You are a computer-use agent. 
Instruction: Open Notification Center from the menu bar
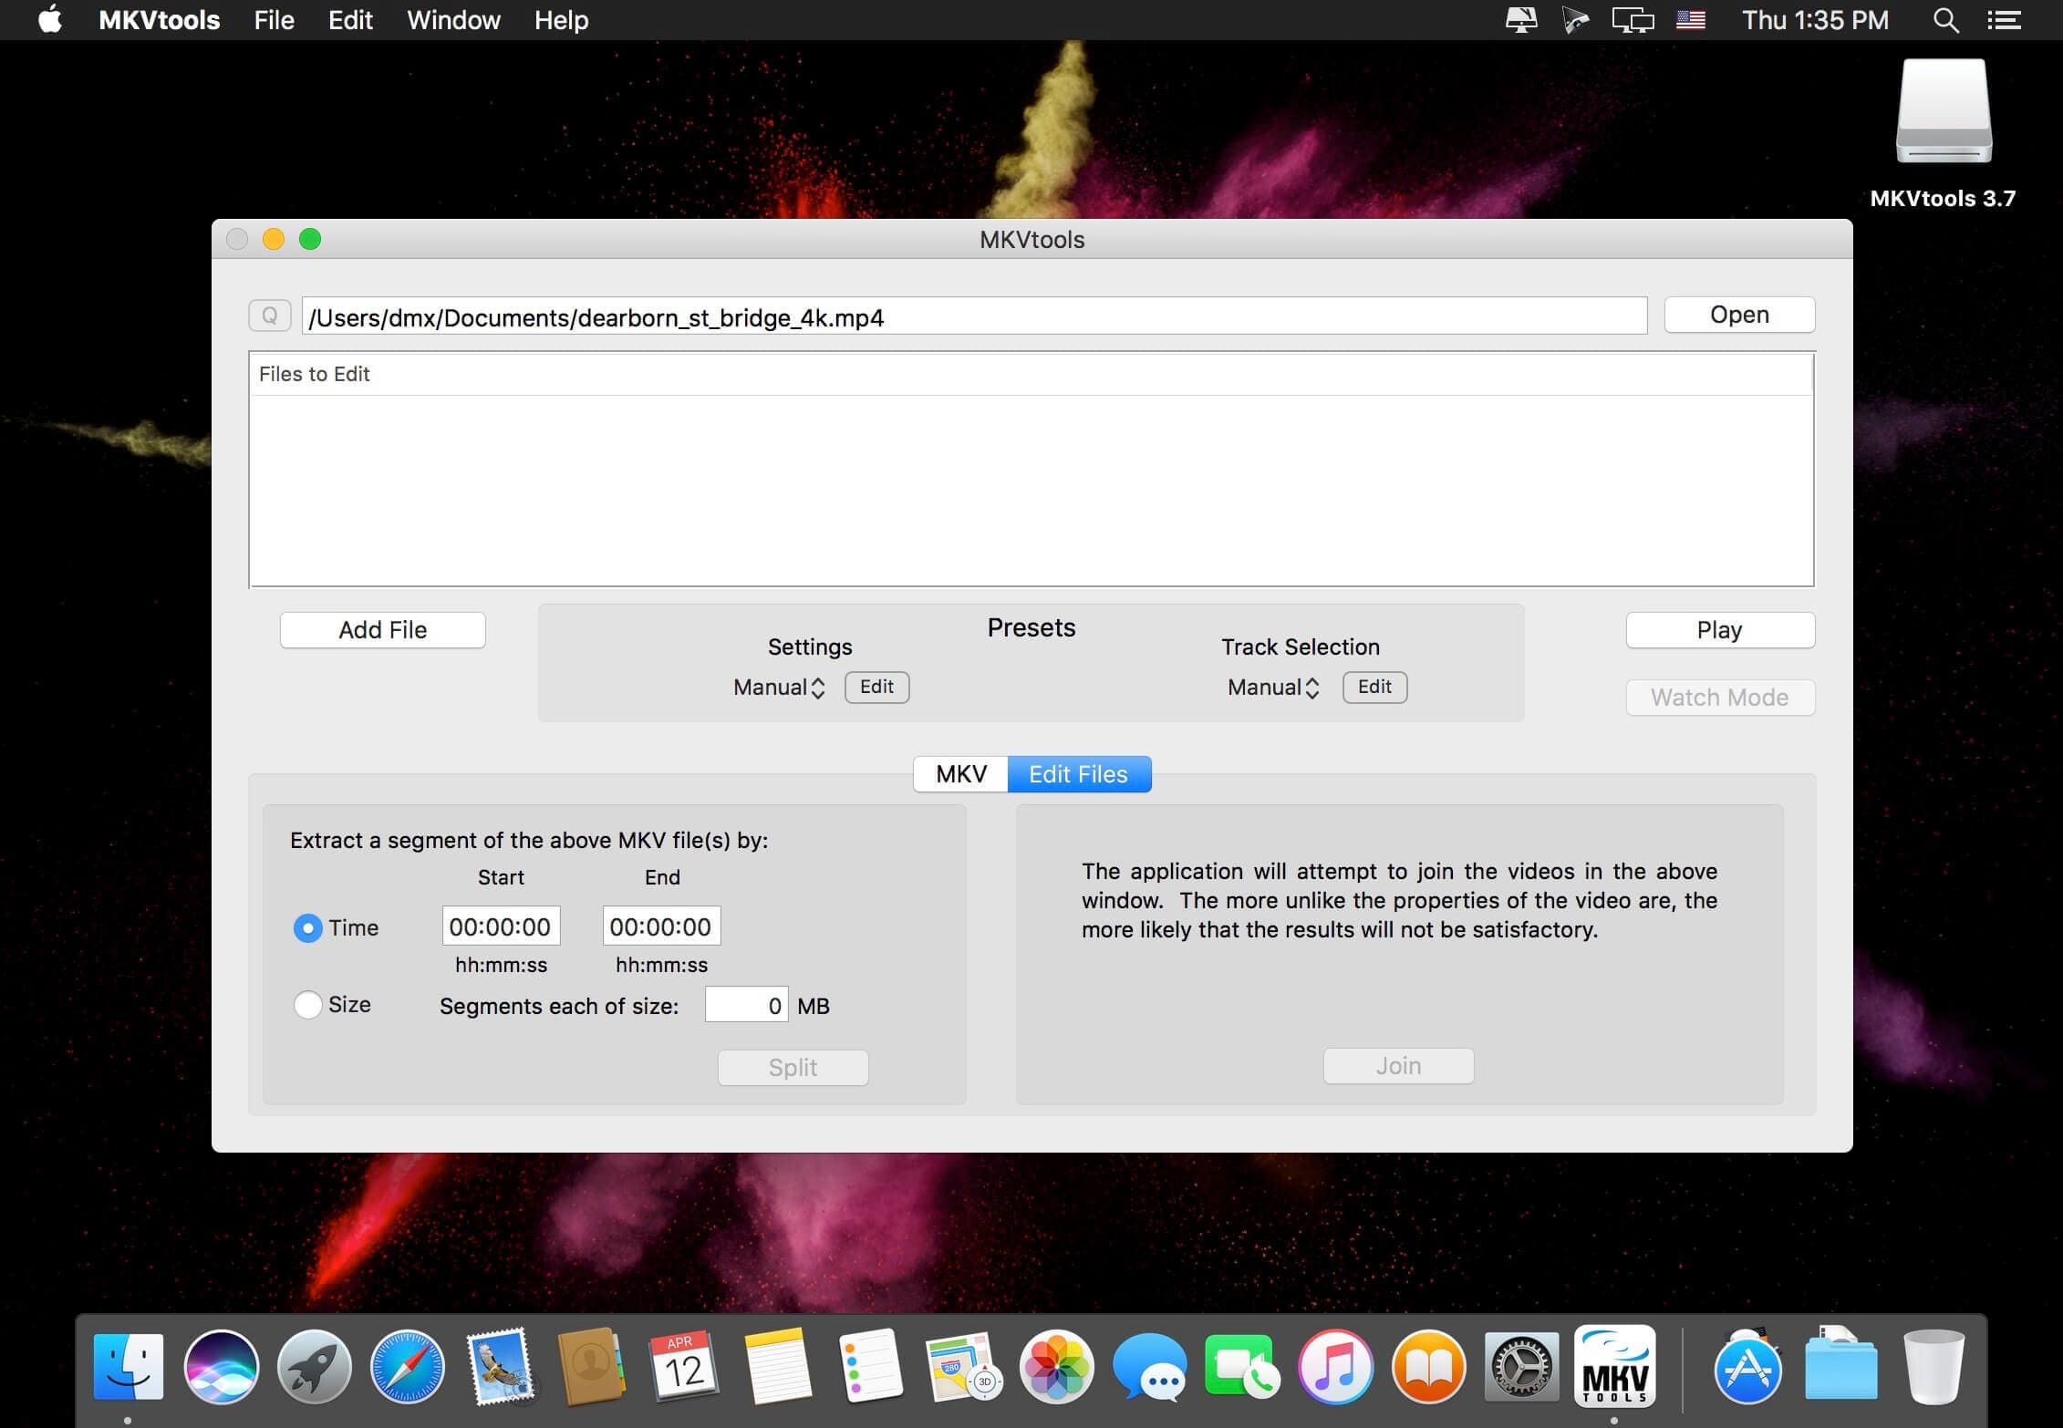pos(2003,19)
